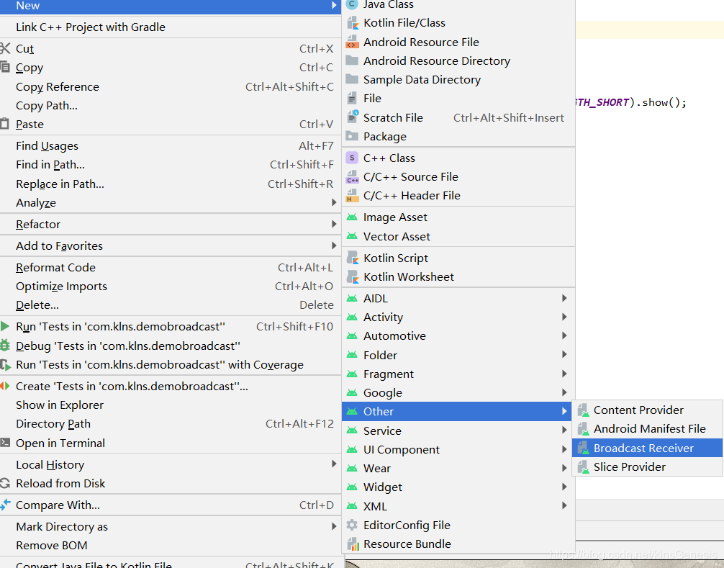This screenshot has height=568, width=724.
Task: Choose Find Usages entry
Action: (x=171, y=146)
